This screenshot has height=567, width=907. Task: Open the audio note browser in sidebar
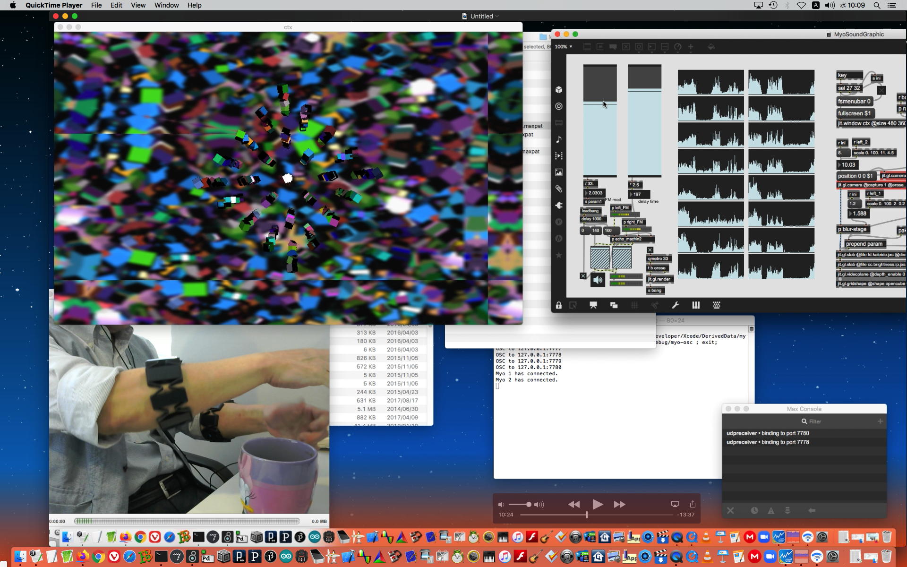tap(559, 139)
